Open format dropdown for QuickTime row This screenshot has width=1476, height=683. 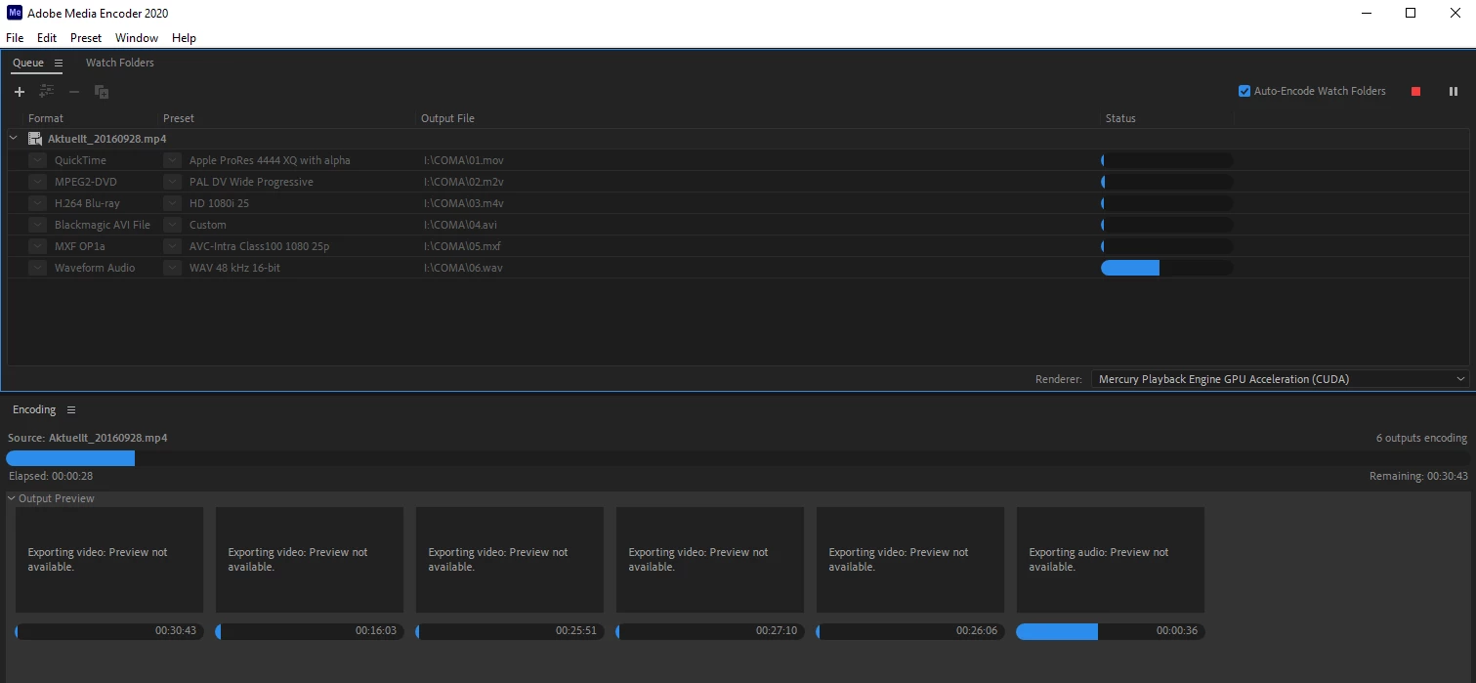coord(37,160)
